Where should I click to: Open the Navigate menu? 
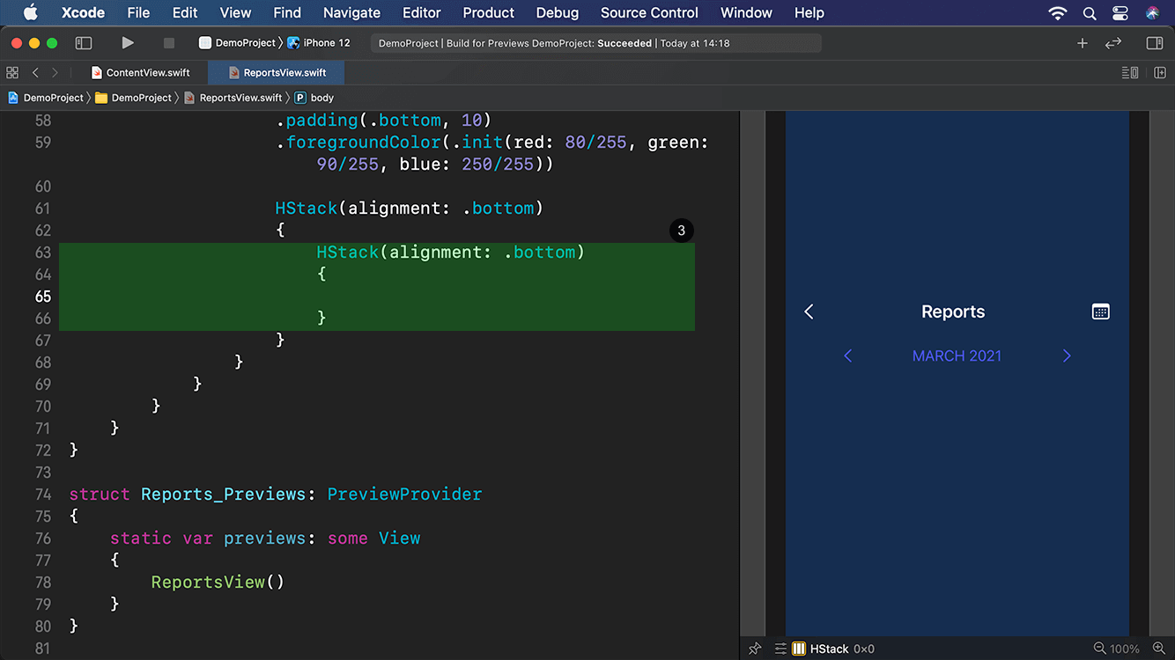[x=351, y=12]
